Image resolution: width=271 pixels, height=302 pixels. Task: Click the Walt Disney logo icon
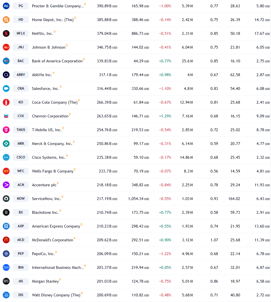[x=6, y=295]
